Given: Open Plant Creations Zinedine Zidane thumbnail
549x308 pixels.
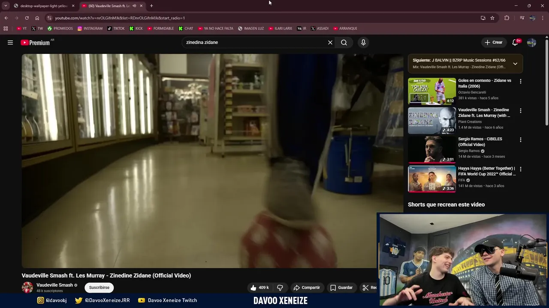Looking at the screenshot, I should [432, 121].
